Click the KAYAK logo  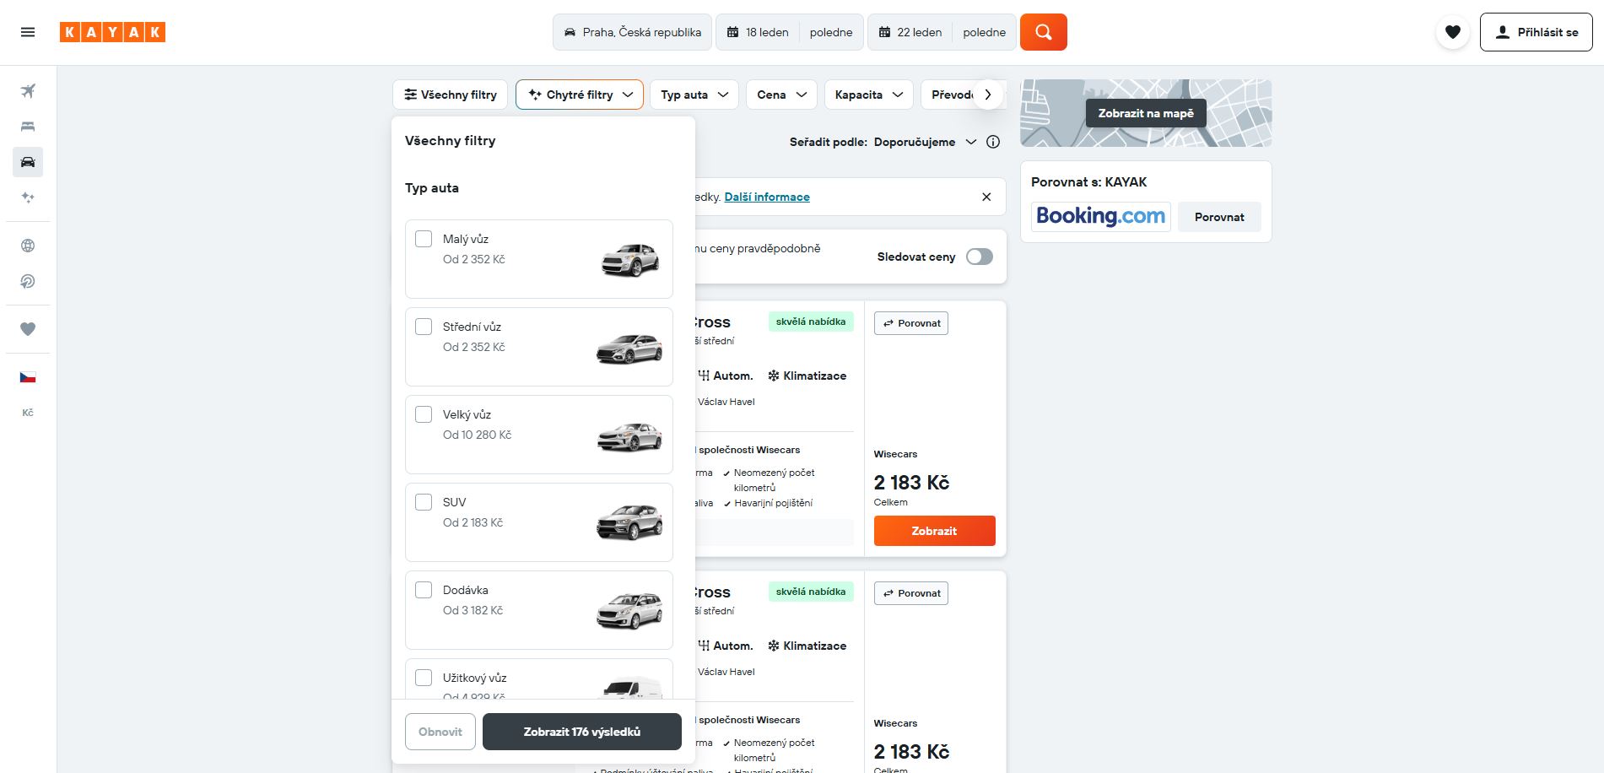[x=112, y=32]
